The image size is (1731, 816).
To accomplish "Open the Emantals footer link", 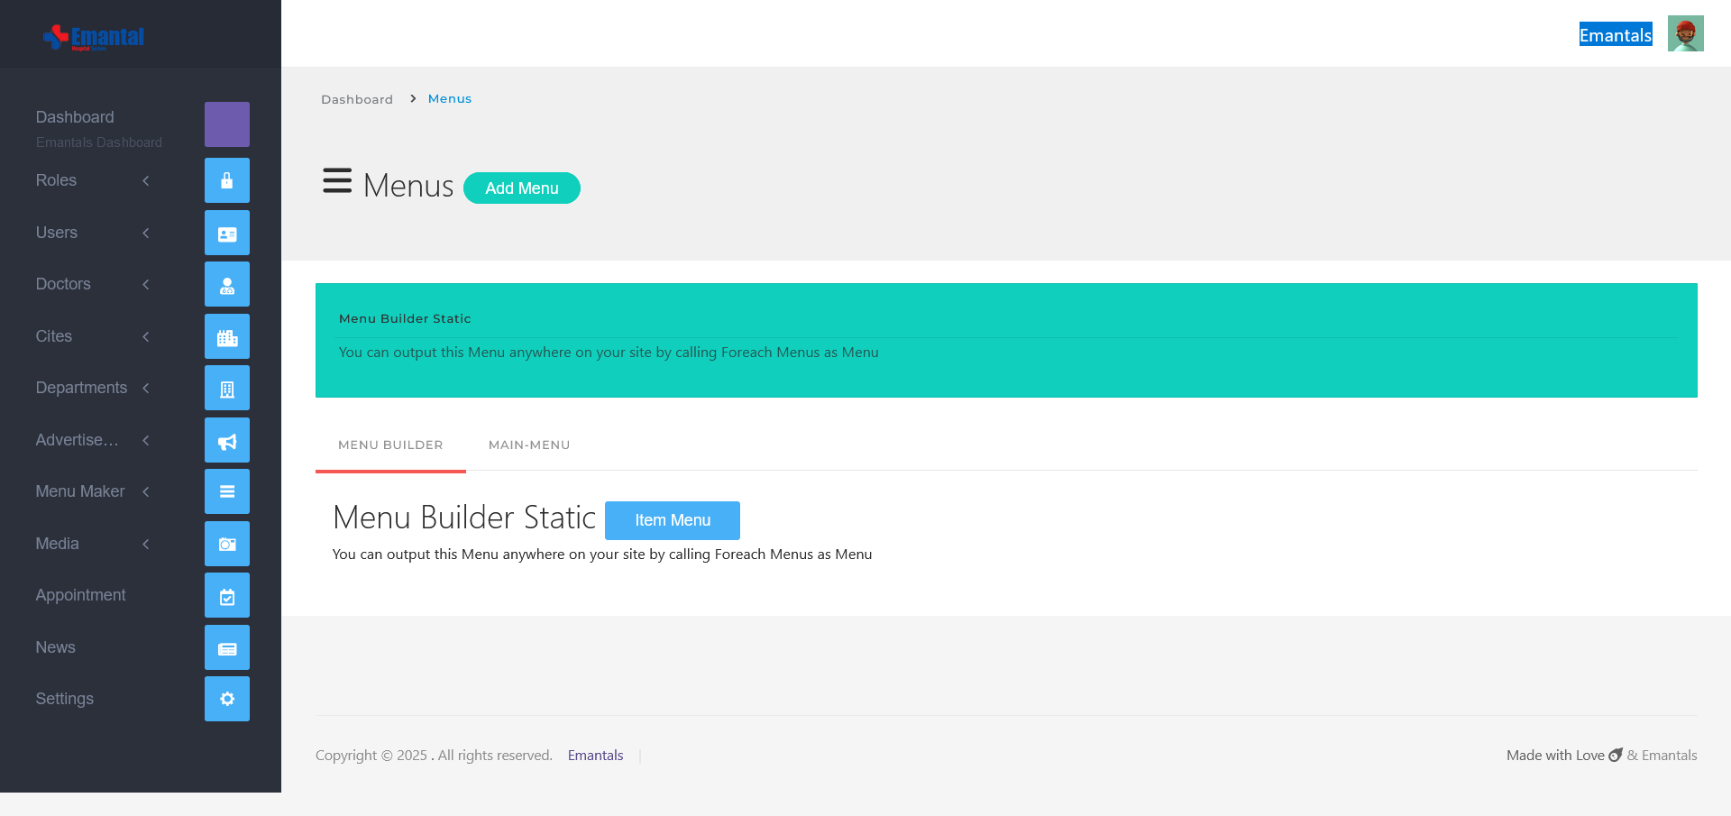I will point(595,755).
